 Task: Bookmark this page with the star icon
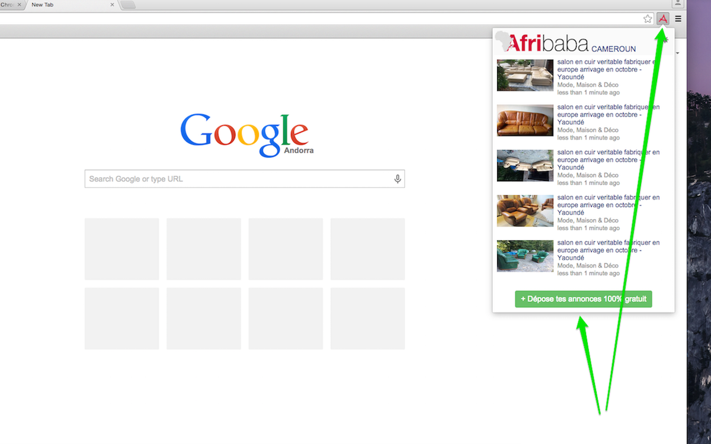point(648,19)
